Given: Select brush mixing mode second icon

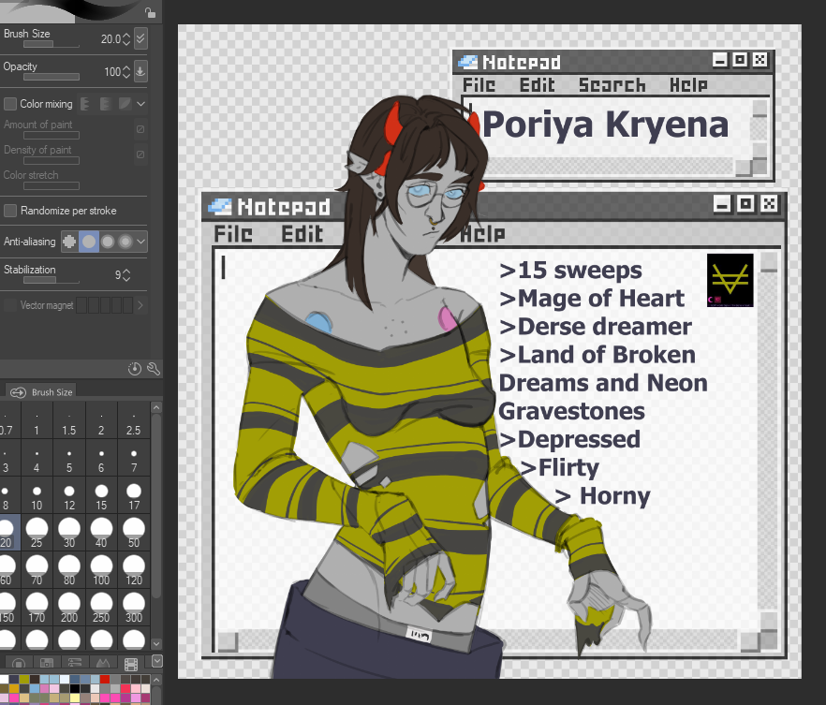Looking at the screenshot, I should click(105, 104).
